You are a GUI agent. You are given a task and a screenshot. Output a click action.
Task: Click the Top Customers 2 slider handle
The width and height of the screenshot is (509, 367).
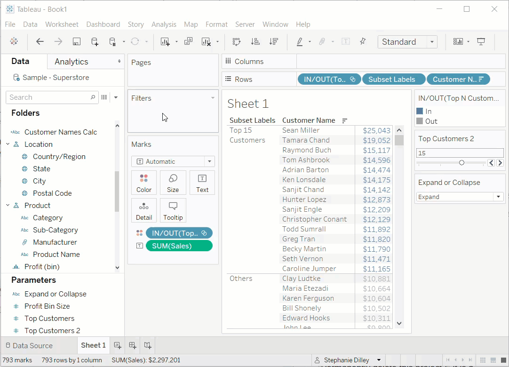point(461,162)
